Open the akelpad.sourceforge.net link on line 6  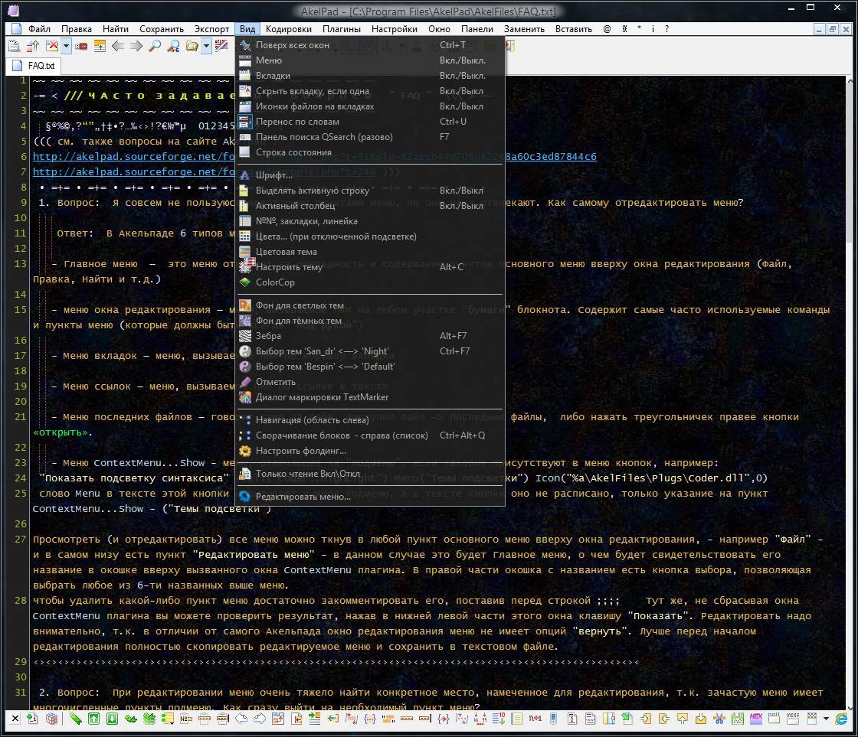pyautogui.click(x=133, y=157)
